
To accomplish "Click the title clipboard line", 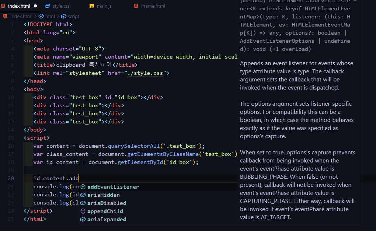I will click(86, 65).
